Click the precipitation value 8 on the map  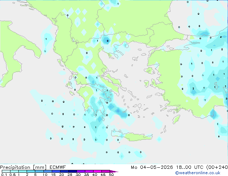point(108,41)
